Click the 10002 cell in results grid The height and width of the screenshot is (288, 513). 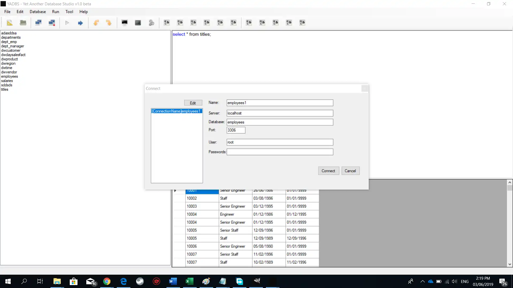pos(202,198)
